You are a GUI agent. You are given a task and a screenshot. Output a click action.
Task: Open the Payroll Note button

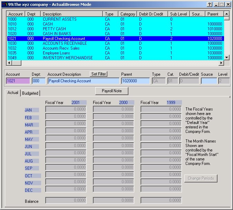[x=112, y=91]
